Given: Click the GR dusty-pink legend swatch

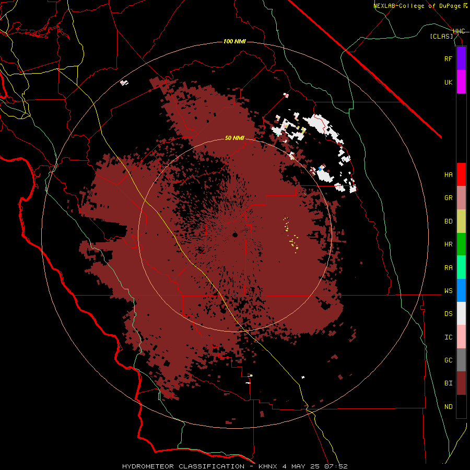Looking at the screenshot, I should point(461,198).
